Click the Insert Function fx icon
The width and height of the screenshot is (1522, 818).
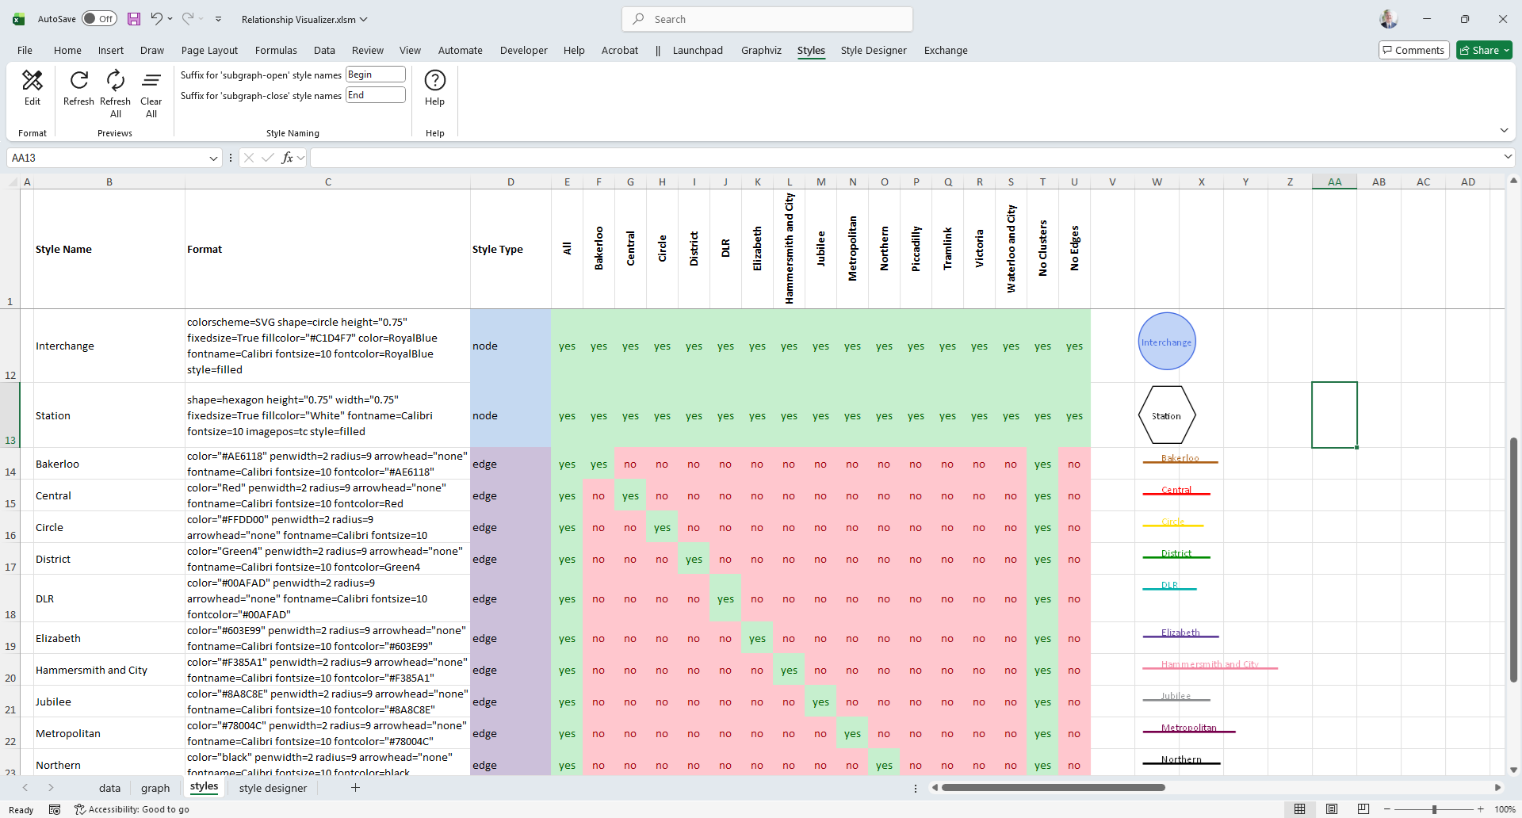point(287,158)
